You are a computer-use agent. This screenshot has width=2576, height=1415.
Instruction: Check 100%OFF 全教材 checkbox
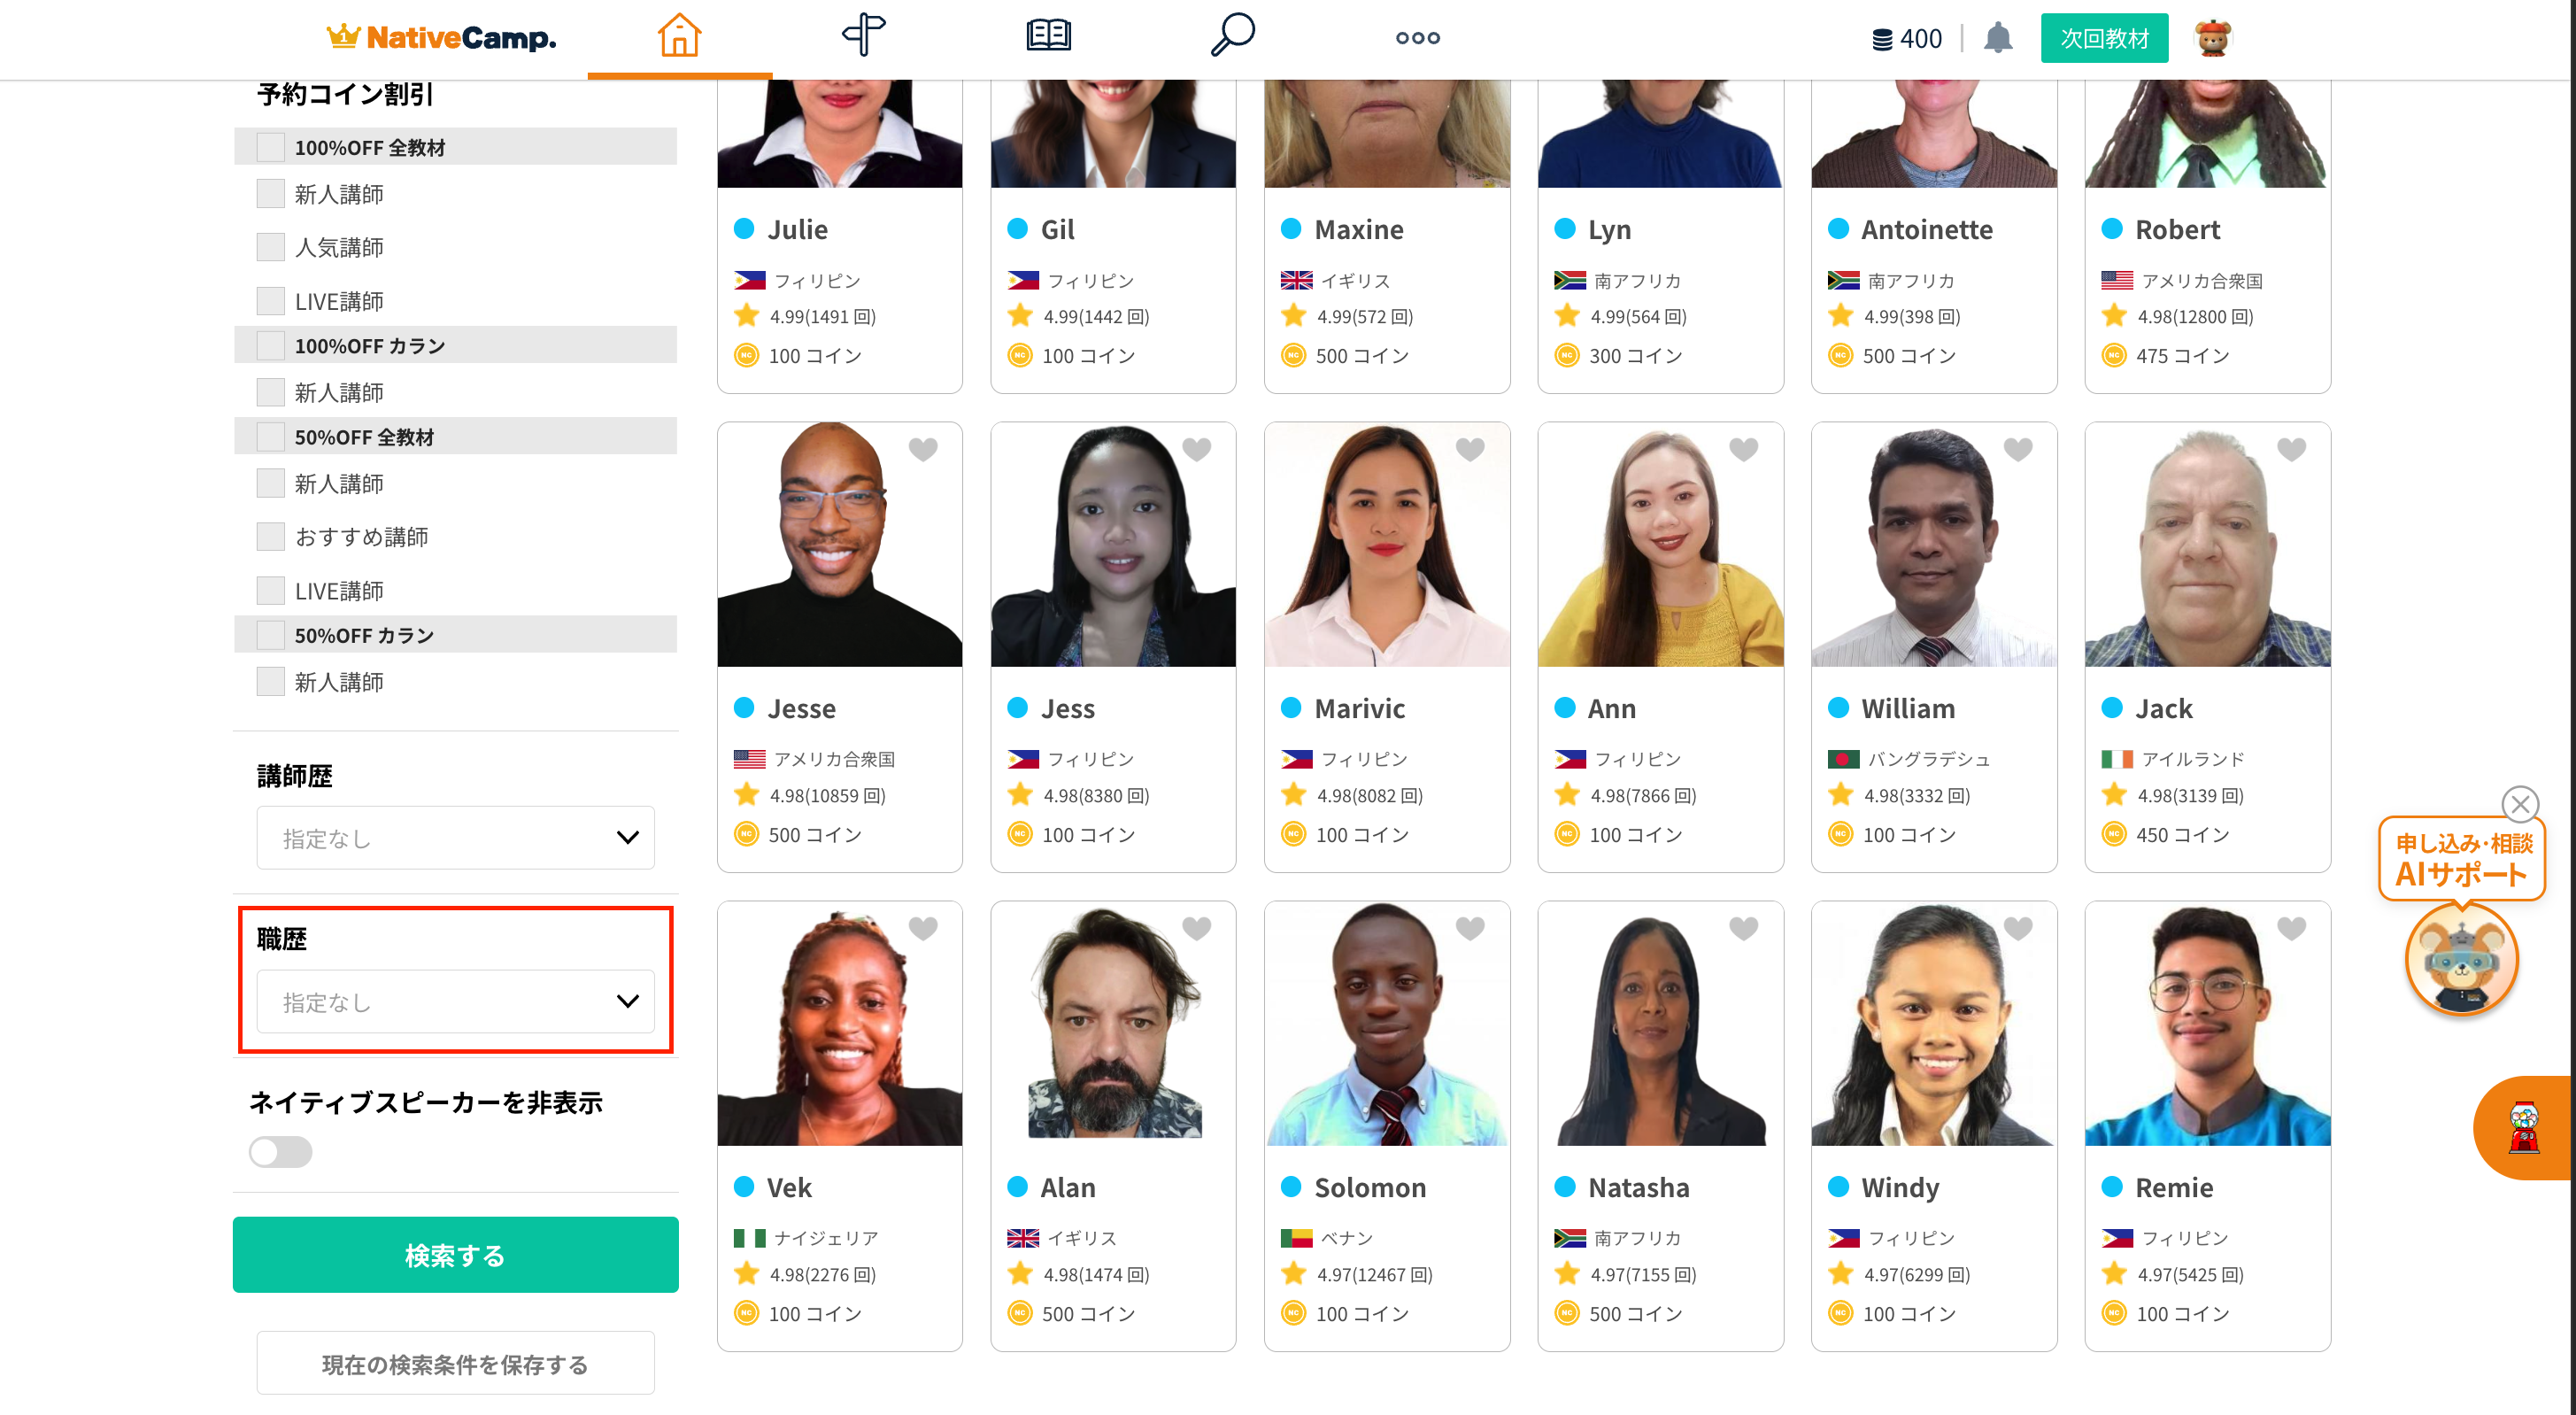point(270,147)
